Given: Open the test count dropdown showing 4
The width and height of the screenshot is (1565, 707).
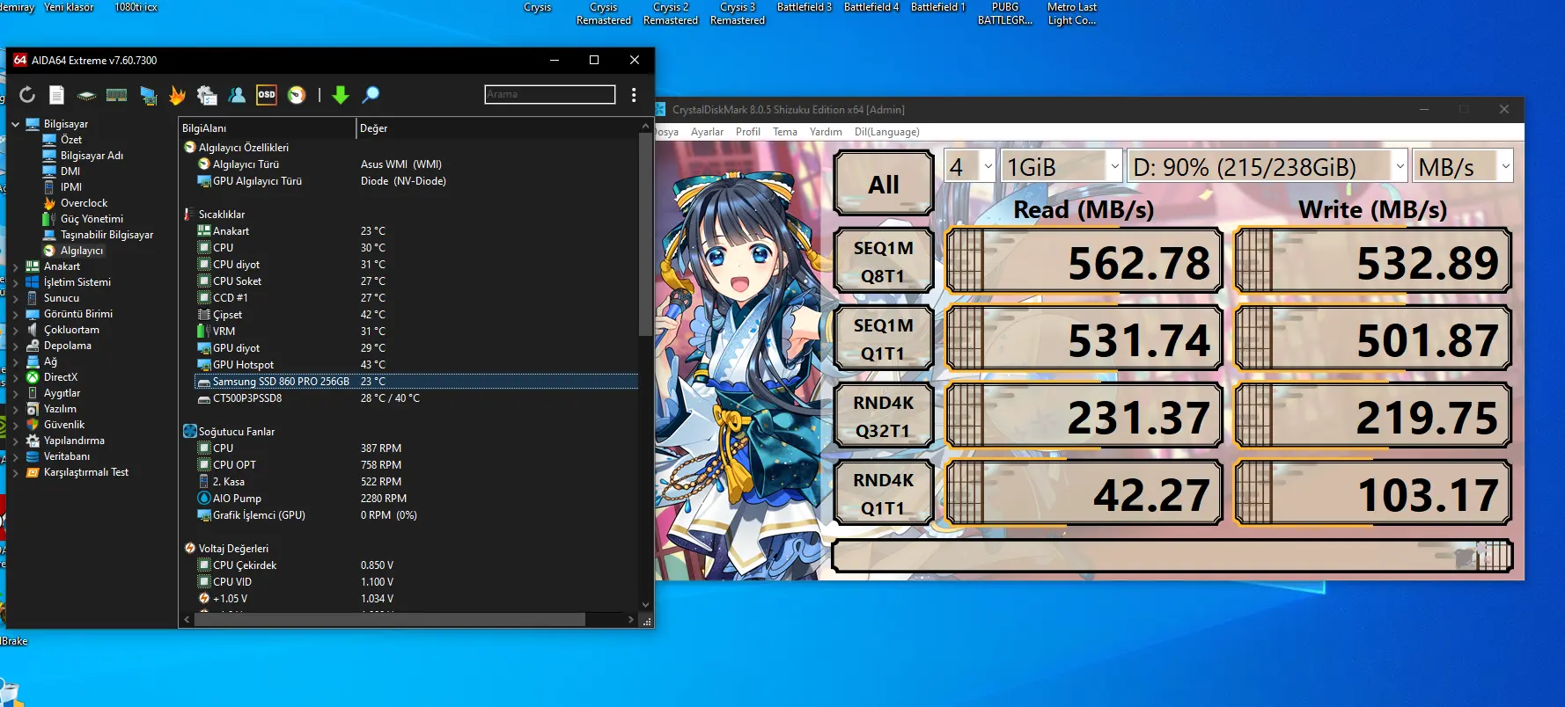Looking at the screenshot, I should pos(970,166).
